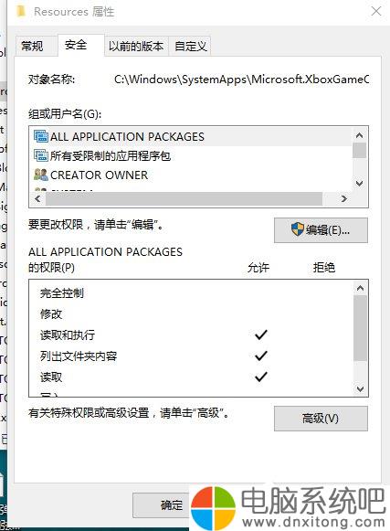Click the permissions list vertical scrollbar thumb
The image size is (390, 531).
coord(360,328)
